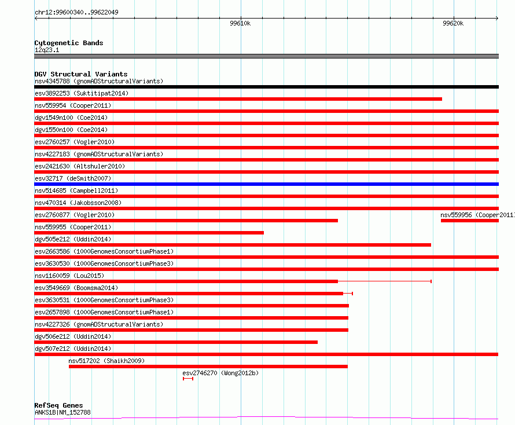The width and height of the screenshot is (515, 425).
Task: Click the gray 12q23.1 cytoband bar
Action: (266, 56)
